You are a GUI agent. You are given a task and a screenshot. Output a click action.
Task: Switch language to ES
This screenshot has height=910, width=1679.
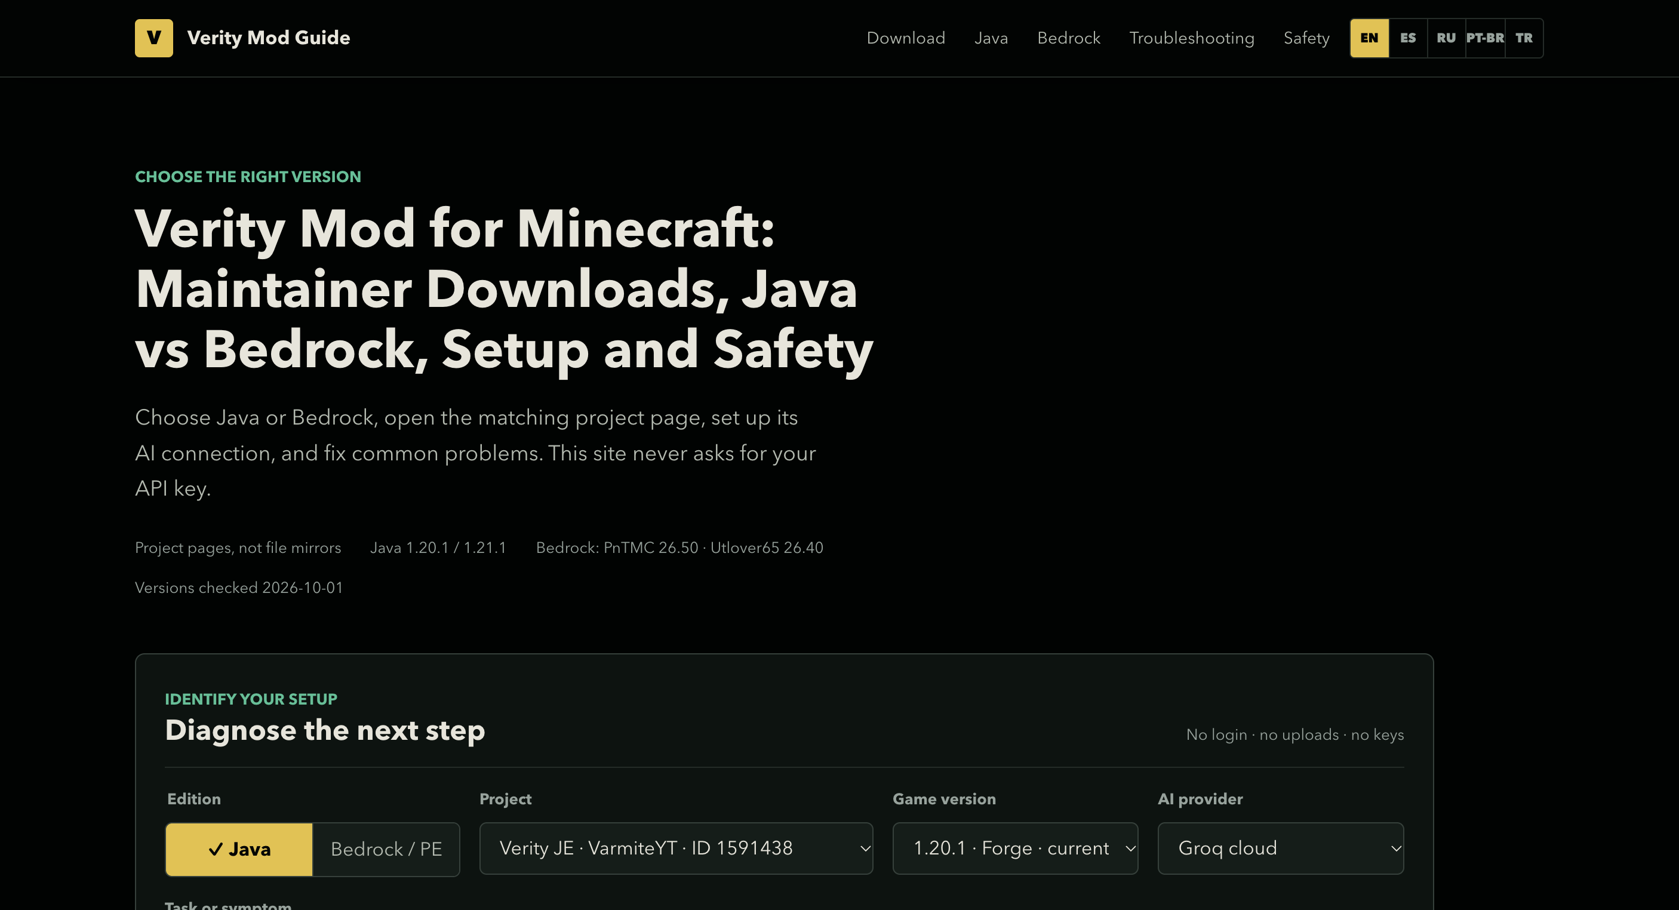click(x=1408, y=38)
